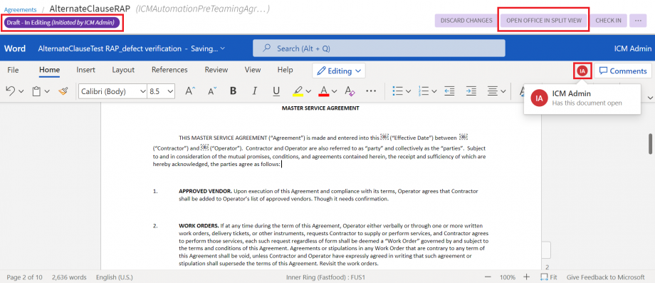Image resolution: width=655 pixels, height=283 pixels.
Task: Open the Review tab
Action: [x=216, y=70]
